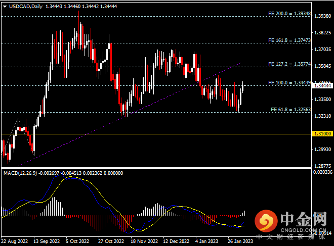Click the 1.39380 price axis label
The image size is (334, 246).
pos(322,16)
